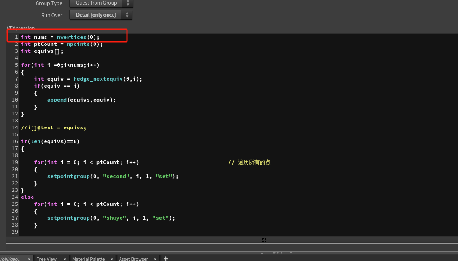The image size is (458, 261).
Task: Add a new pane tab with plus icon
Action: [166, 258]
